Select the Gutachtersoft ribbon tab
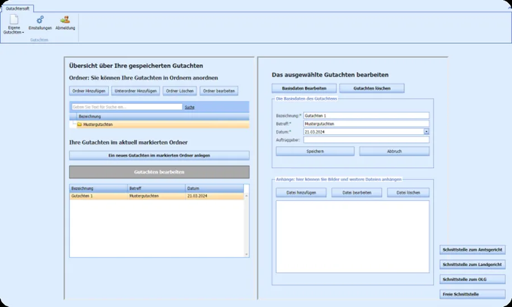 pyautogui.click(x=17, y=9)
